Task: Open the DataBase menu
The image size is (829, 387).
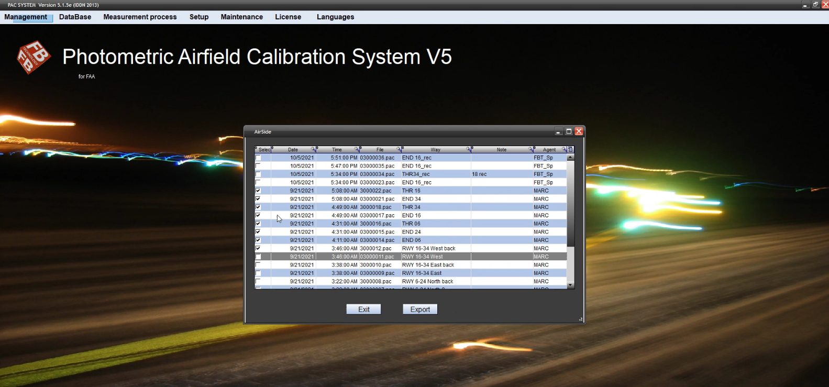Action: coord(75,17)
